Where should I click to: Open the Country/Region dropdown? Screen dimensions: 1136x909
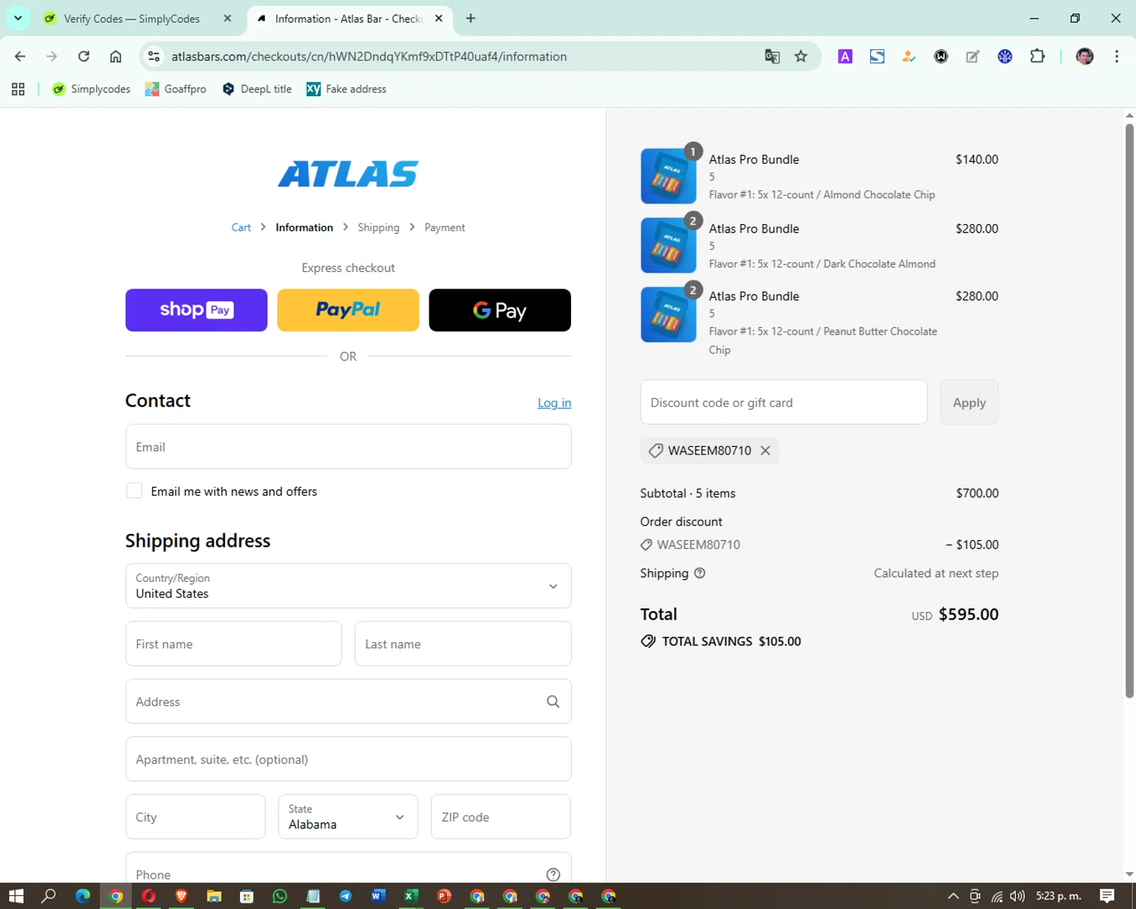tap(348, 586)
